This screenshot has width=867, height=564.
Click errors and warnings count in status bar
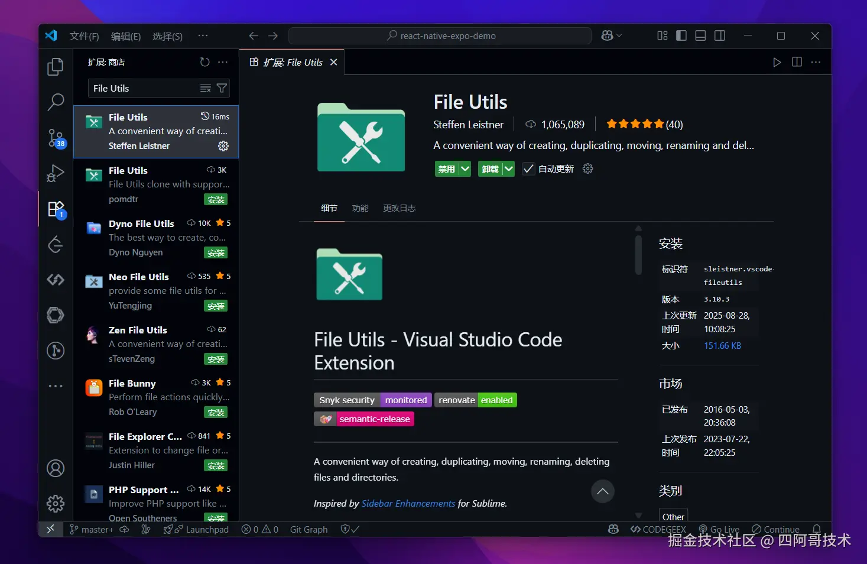260,529
